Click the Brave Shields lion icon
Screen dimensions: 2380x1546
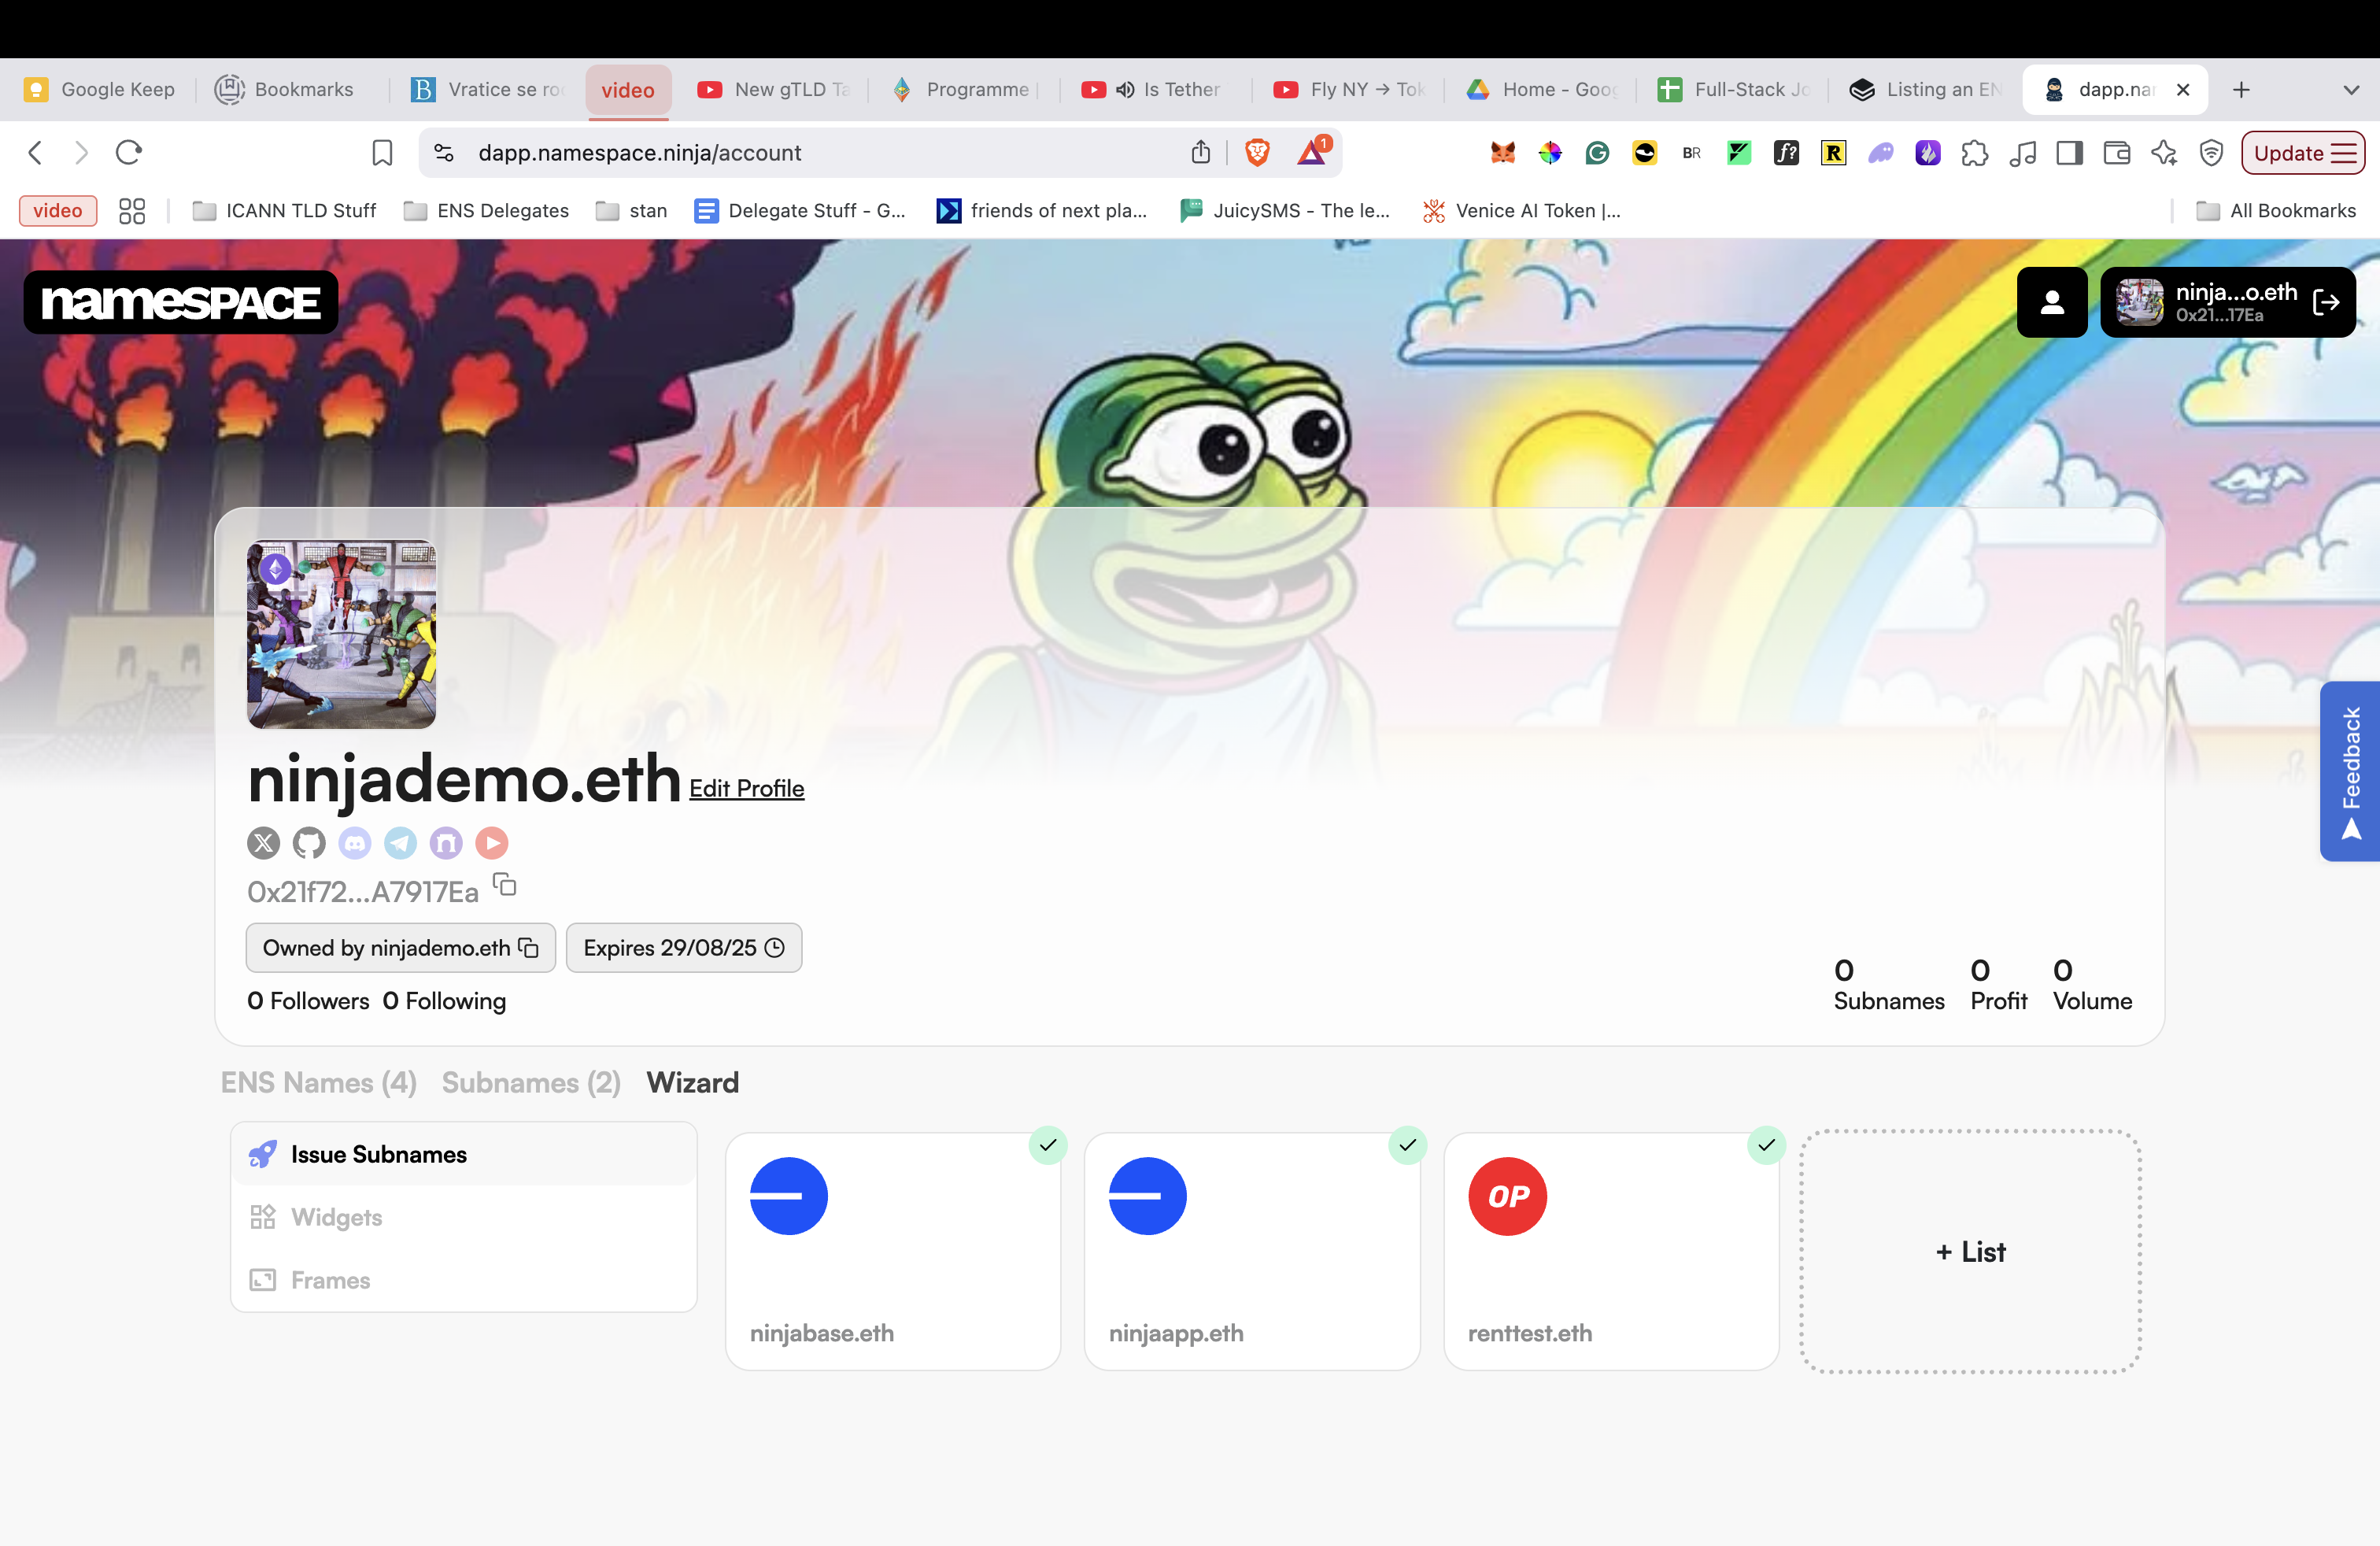[x=1257, y=152]
